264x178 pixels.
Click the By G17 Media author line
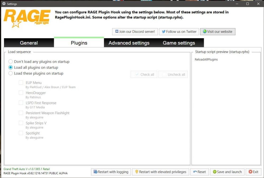(35, 107)
